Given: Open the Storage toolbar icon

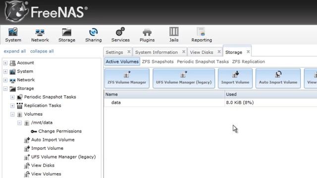Looking at the screenshot, I should point(67,35).
